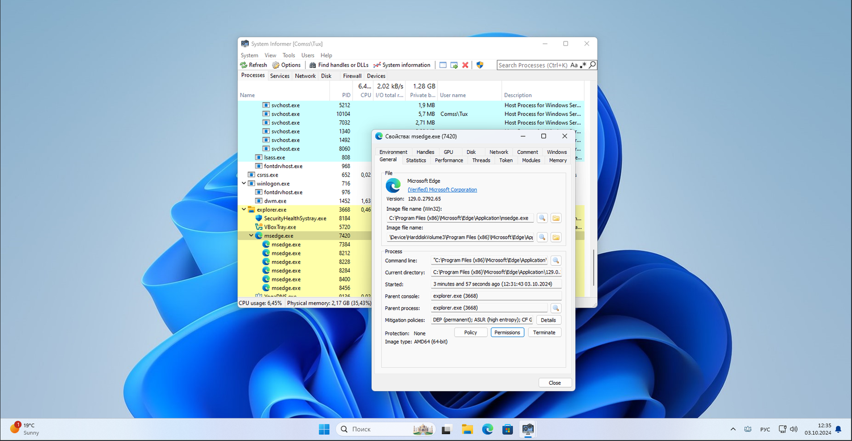852x441 pixels.
Task: Open the Tools menu
Action: pyautogui.click(x=289, y=56)
